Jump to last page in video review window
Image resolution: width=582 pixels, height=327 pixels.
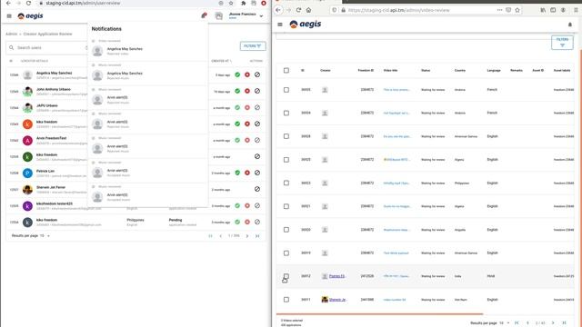click(x=564, y=323)
